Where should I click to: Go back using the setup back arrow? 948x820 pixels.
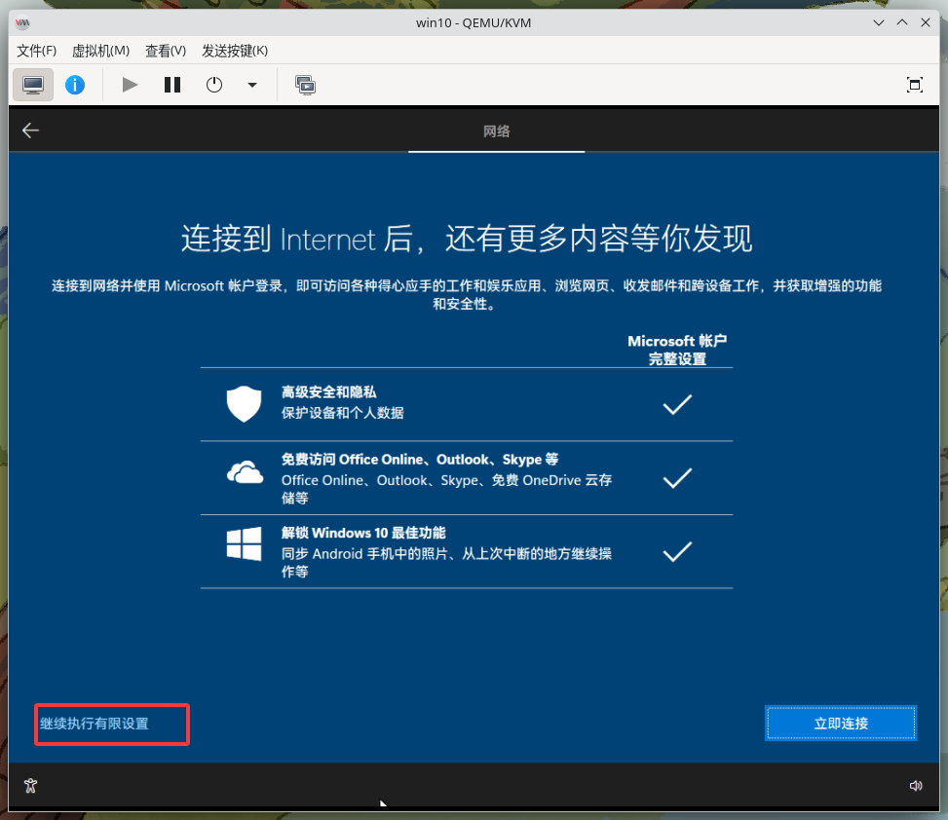pyautogui.click(x=30, y=130)
